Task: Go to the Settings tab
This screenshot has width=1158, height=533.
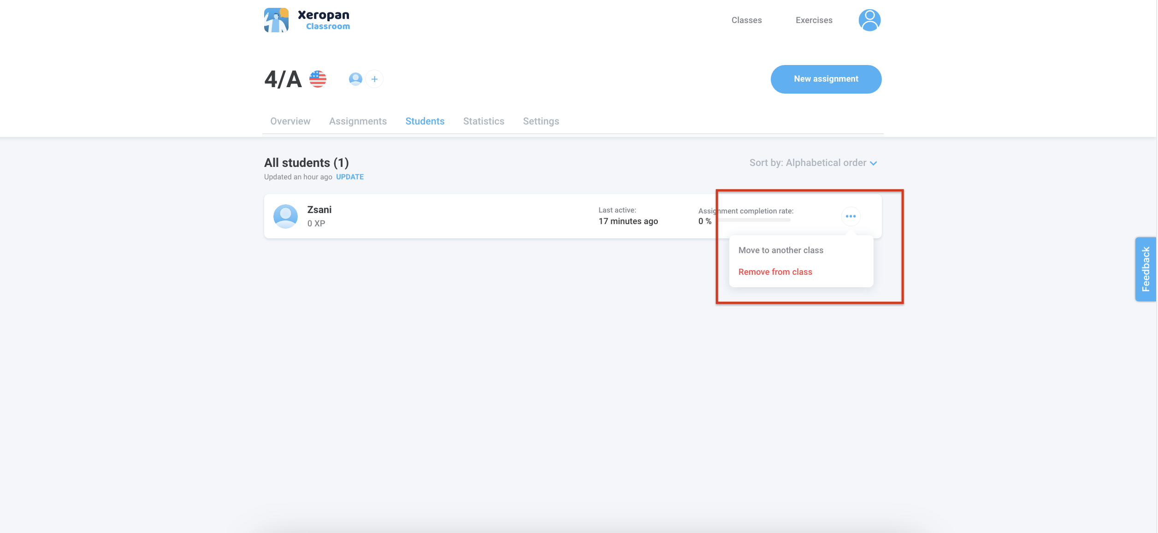Action: 541,121
